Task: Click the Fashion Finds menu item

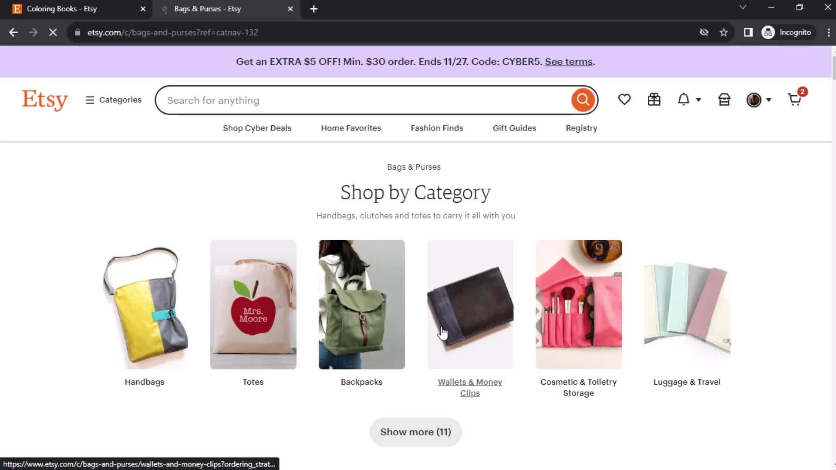Action: 437,128
